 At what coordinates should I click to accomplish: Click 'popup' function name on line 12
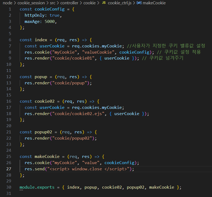[41, 77]
